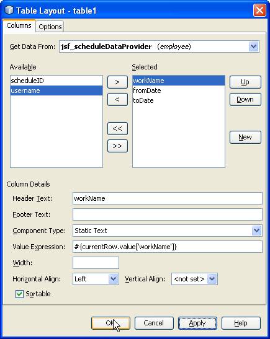Click the Table Layout cube icon in title bar
270x339 pixels.
pyautogui.click(x=9, y=10)
